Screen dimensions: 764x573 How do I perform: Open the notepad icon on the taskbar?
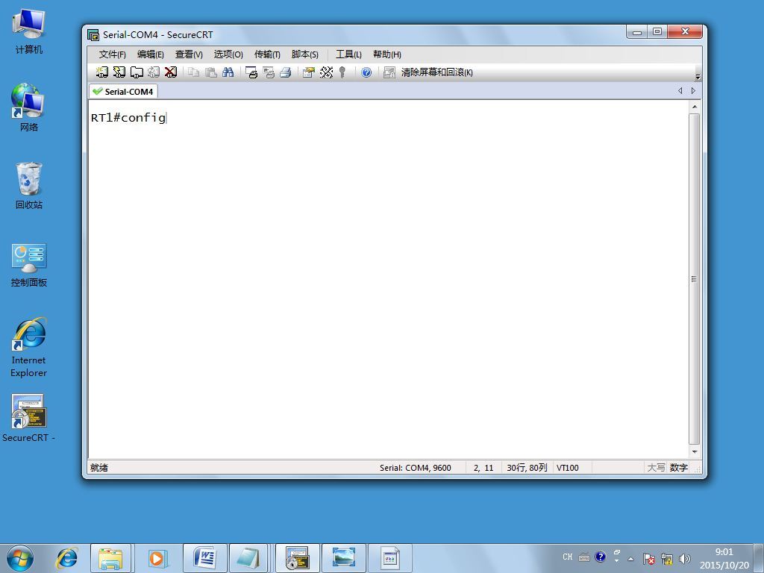tap(249, 558)
